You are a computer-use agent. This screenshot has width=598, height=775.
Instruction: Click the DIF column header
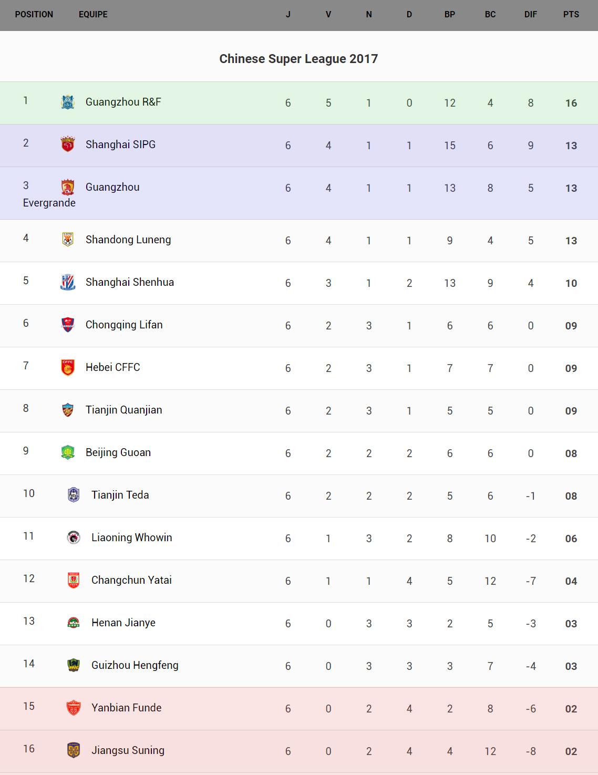(x=530, y=15)
